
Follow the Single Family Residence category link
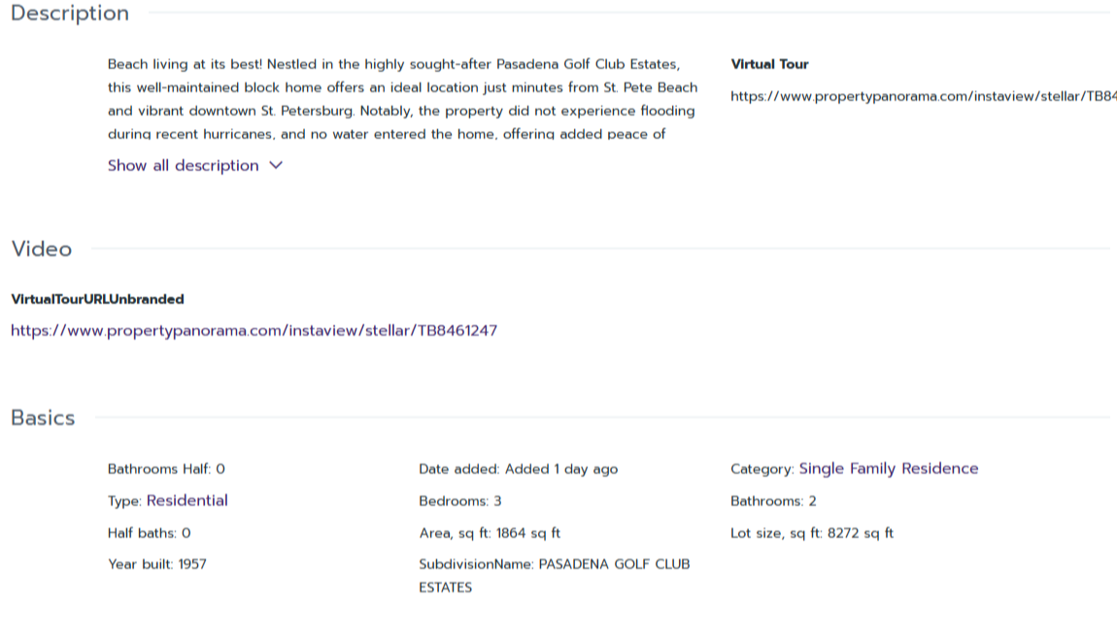point(888,468)
